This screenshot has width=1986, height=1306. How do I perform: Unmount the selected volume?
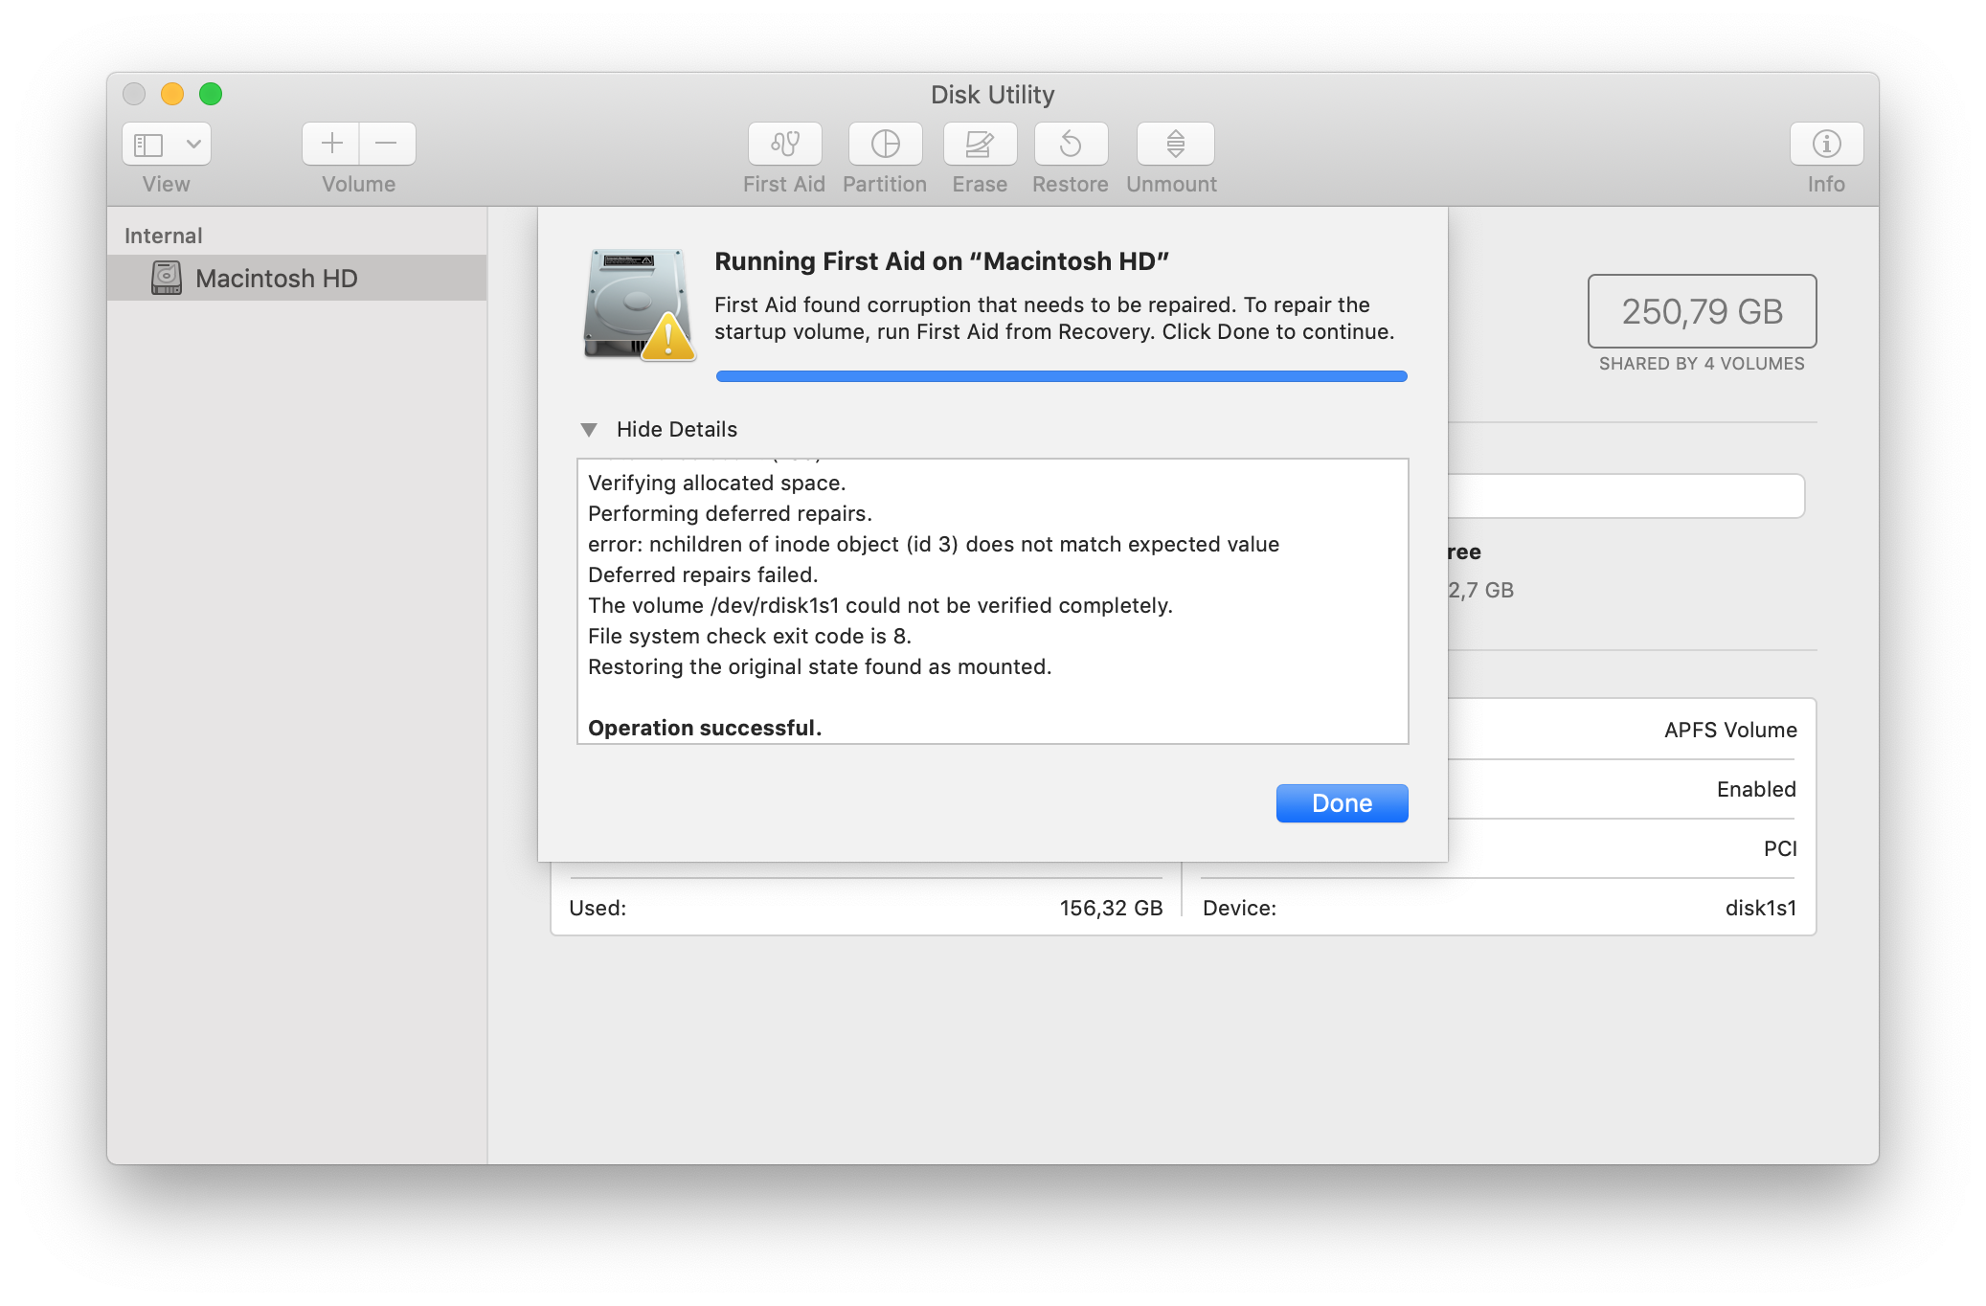(1171, 144)
